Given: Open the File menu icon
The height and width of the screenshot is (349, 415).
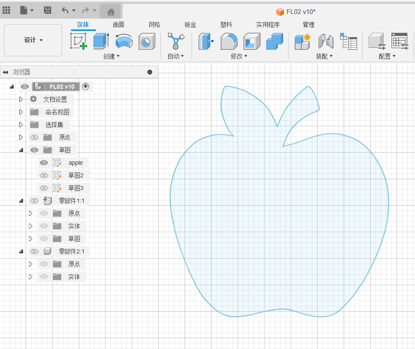Looking at the screenshot, I should click(x=24, y=10).
